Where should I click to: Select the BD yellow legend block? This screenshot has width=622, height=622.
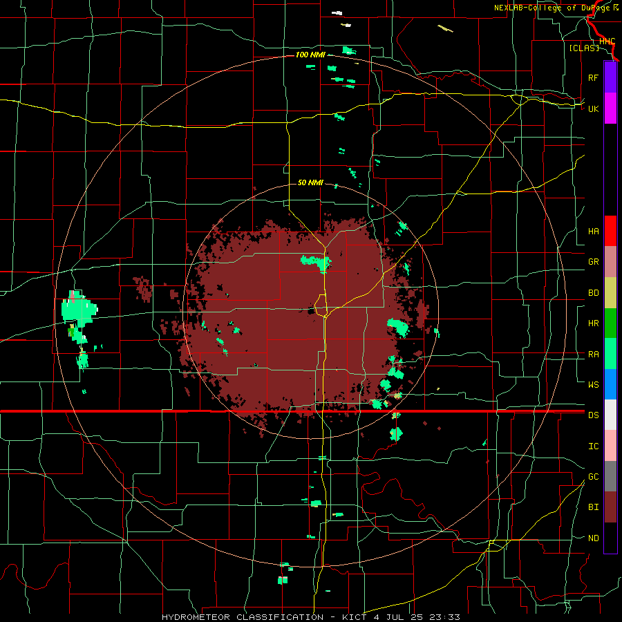(x=610, y=292)
